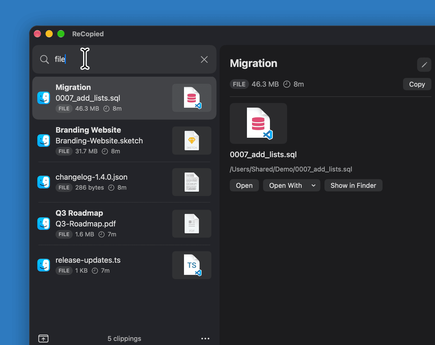Click Finder icon beside release-updates.ts
The width and height of the screenshot is (435, 345).
point(44,265)
